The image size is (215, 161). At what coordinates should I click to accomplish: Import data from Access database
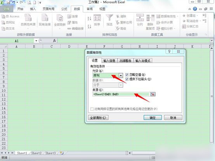10,16
